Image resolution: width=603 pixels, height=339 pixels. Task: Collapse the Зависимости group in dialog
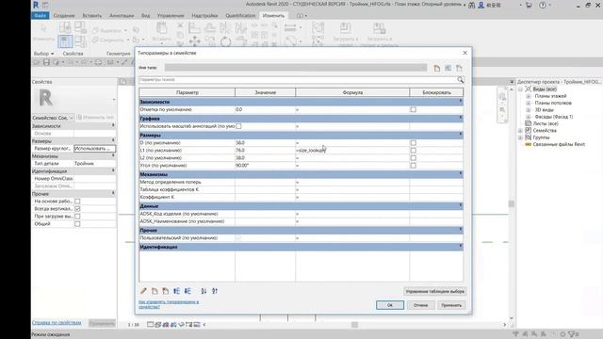pyautogui.click(x=461, y=101)
